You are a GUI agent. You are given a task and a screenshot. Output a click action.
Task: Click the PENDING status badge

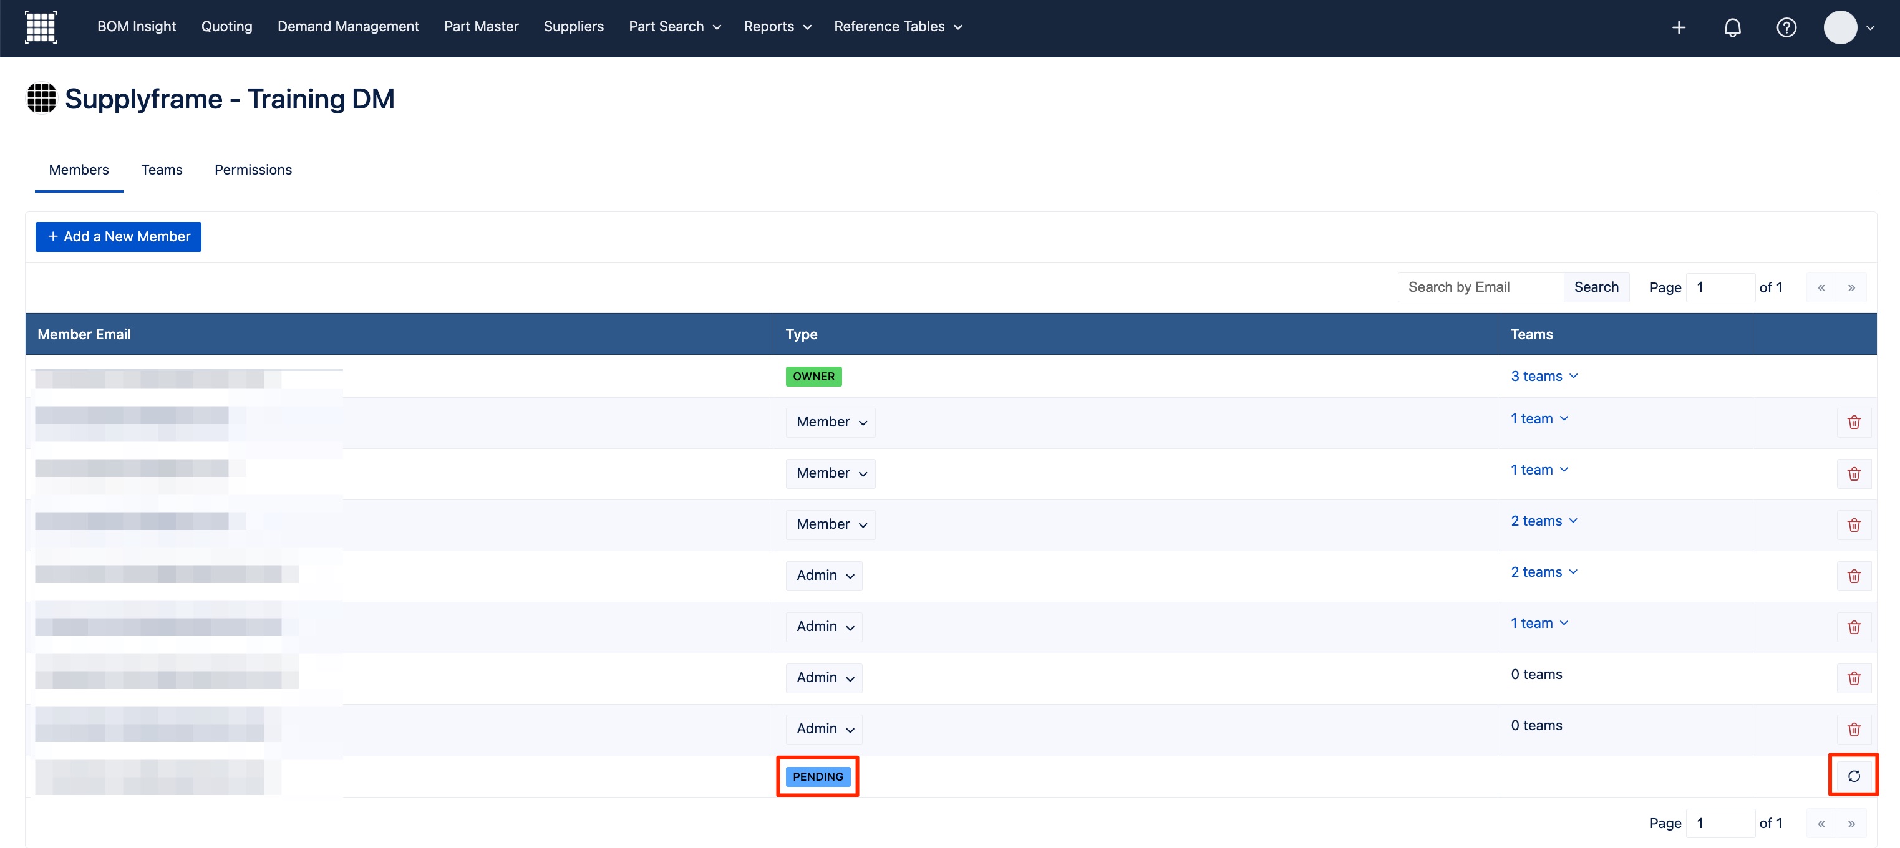[817, 776]
